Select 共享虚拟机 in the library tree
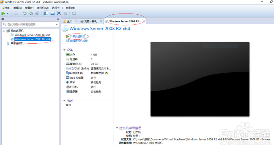 17,43
